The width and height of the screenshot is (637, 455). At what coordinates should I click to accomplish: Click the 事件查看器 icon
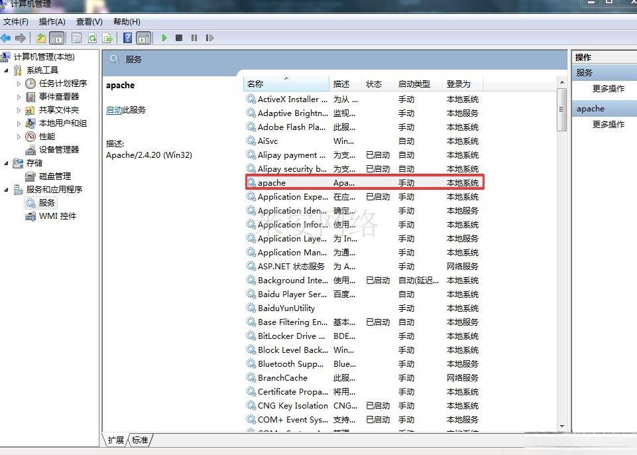pyautogui.click(x=30, y=97)
